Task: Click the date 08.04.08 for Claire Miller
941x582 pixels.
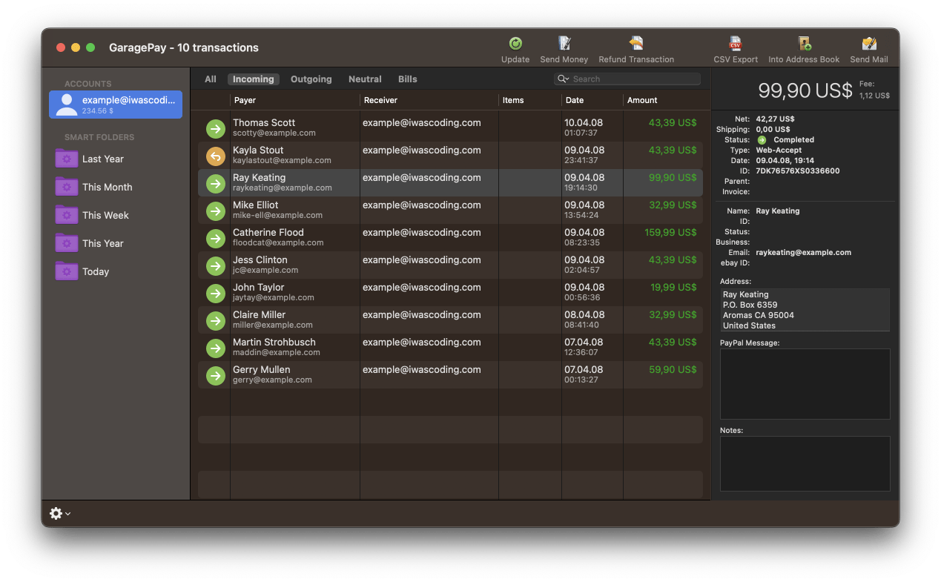Action: click(x=584, y=314)
